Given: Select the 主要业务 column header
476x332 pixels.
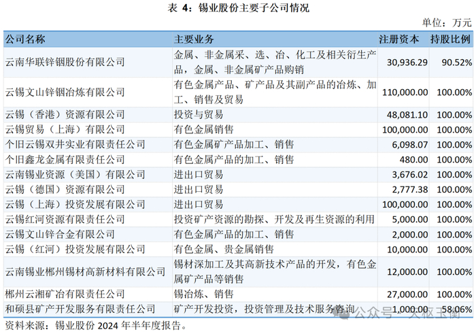Looking at the screenshot, I should point(194,39).
